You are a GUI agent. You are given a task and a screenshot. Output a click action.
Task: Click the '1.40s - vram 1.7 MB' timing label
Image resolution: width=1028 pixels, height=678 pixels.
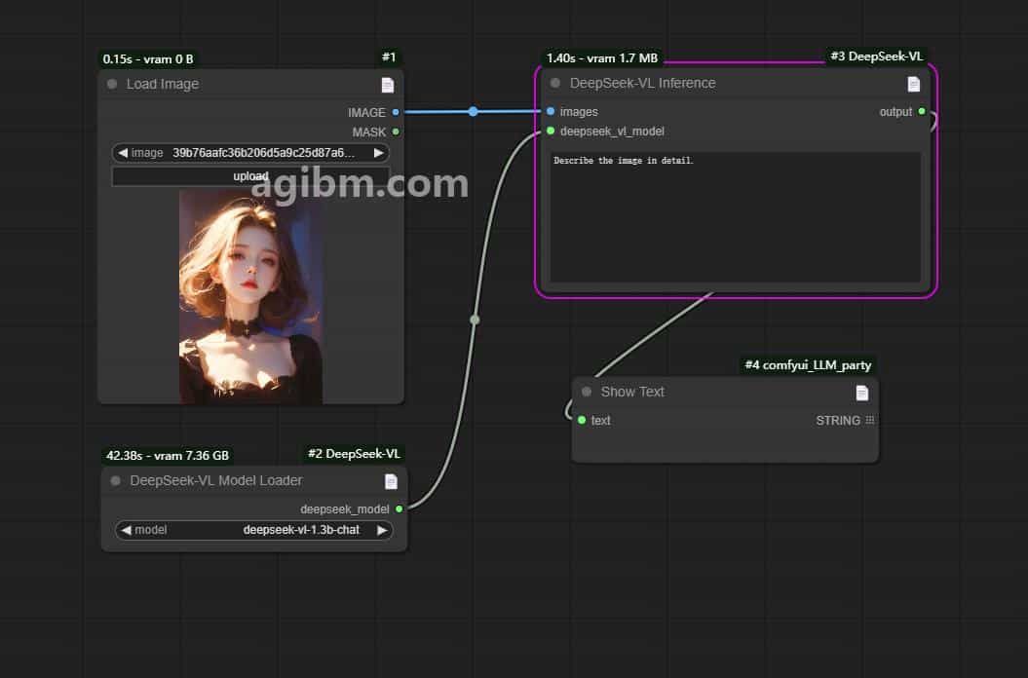click(602, 58)
